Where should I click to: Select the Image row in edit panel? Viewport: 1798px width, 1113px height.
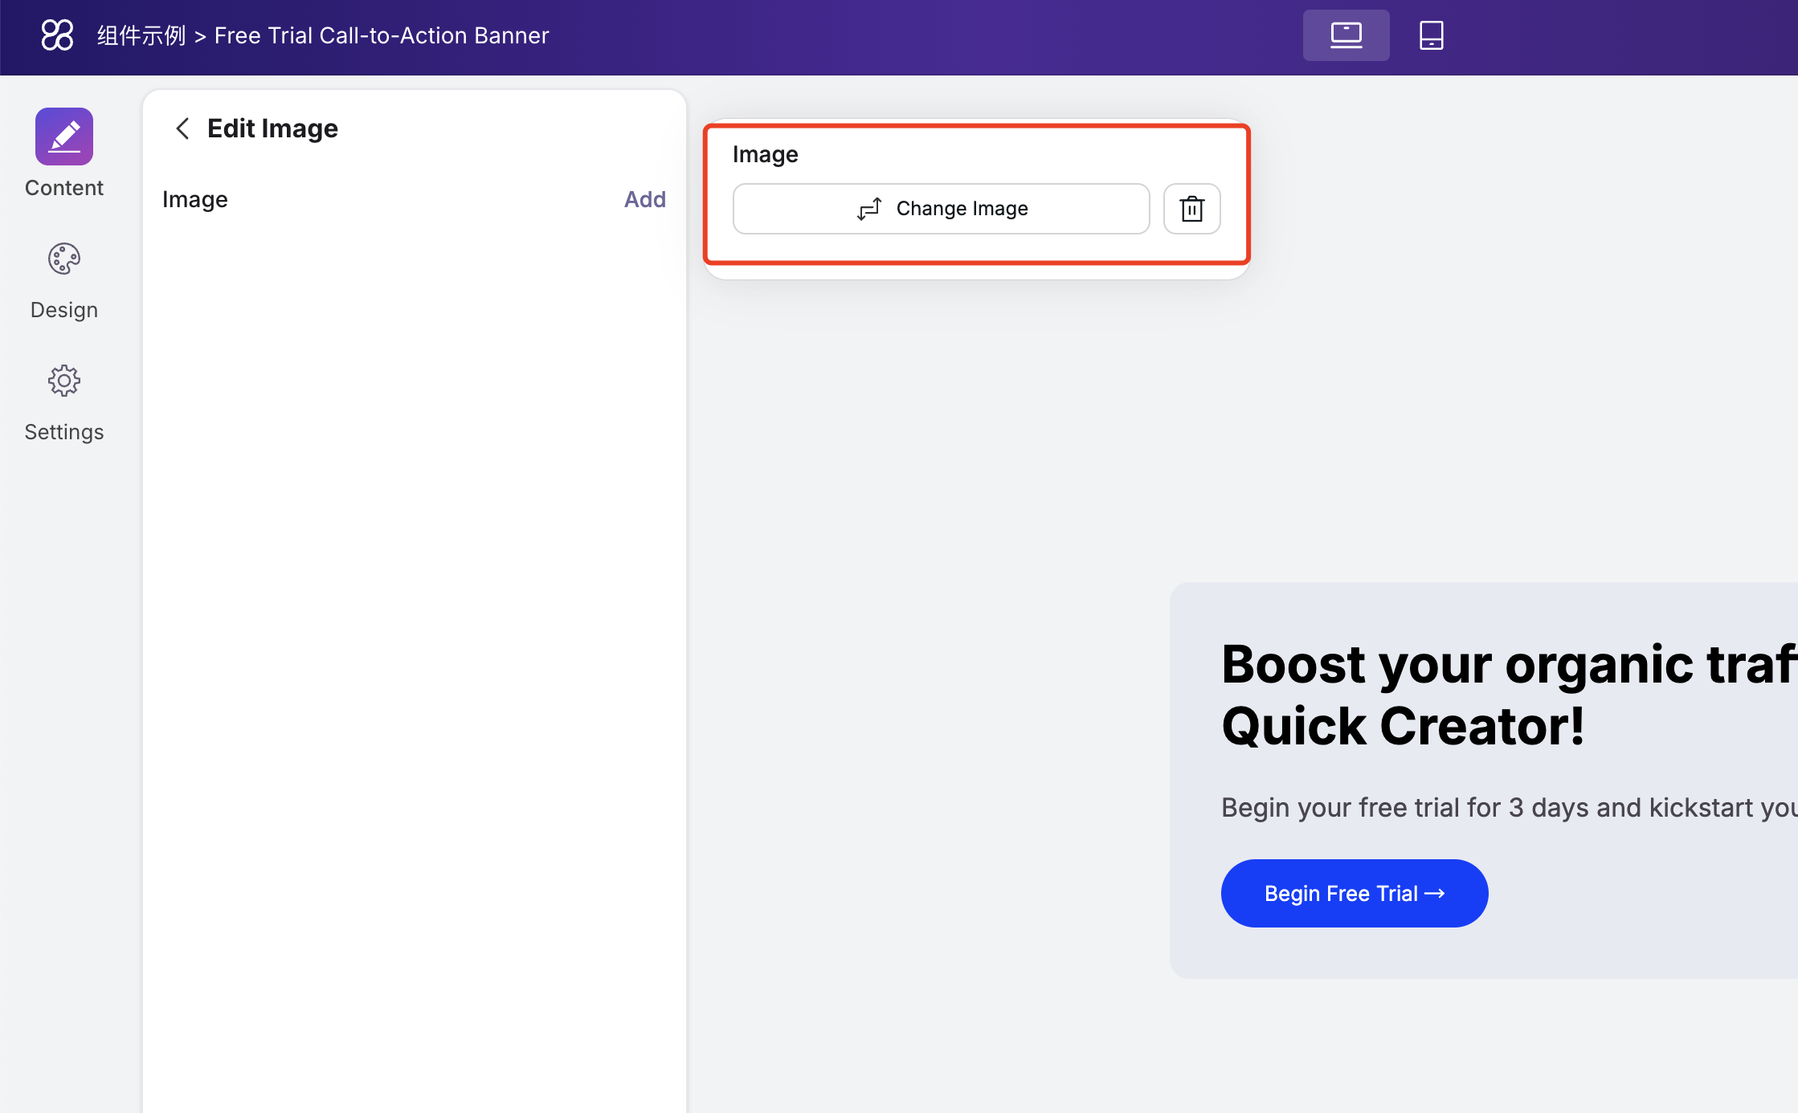pyautogui.click(x=414, y=199)
